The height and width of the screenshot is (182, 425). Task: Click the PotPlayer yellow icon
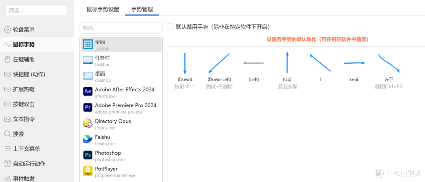[88, 171]
